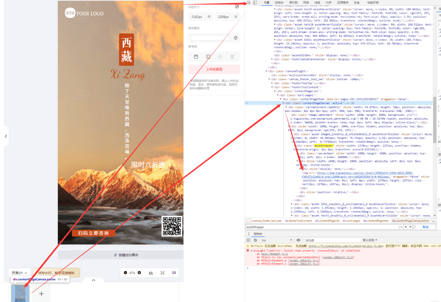
Task: Reset canvas zoom to 1:1
Action: pyautogui.click(x=151, y=273)
